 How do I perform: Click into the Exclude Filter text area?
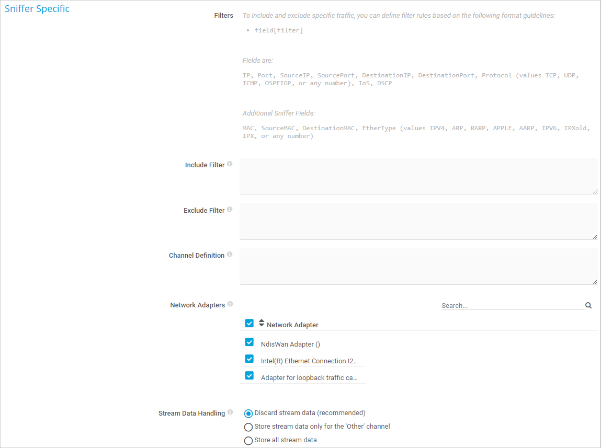418,222
